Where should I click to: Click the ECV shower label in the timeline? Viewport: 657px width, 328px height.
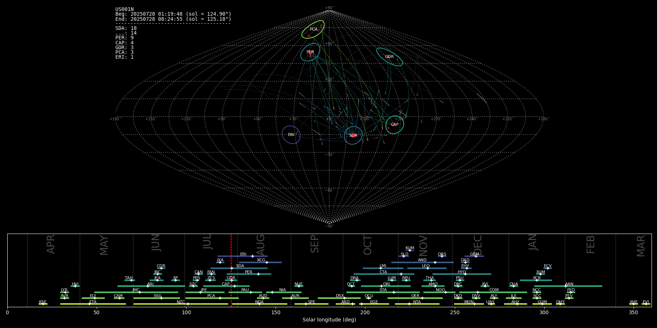click(x=547, y=266)
